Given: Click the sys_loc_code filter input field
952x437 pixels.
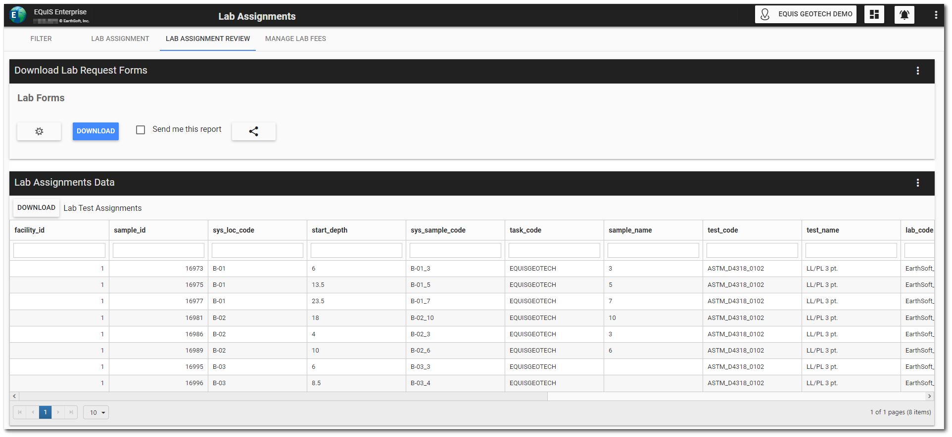Looking at the screenshot, I should tap(257, 250).
